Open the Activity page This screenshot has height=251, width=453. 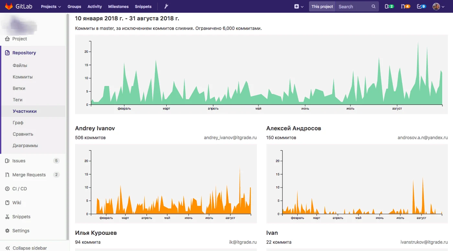[95, 6]
